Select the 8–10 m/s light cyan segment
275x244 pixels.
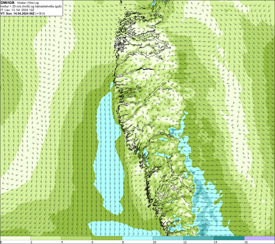[137, 238]
